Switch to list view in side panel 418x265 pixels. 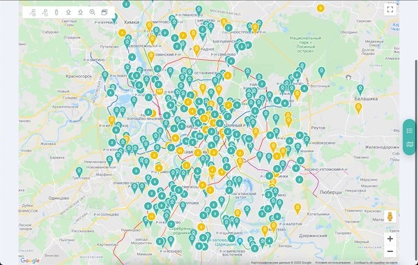click(410, 130)
